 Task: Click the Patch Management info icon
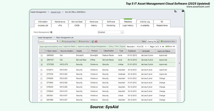click(51, 32)
